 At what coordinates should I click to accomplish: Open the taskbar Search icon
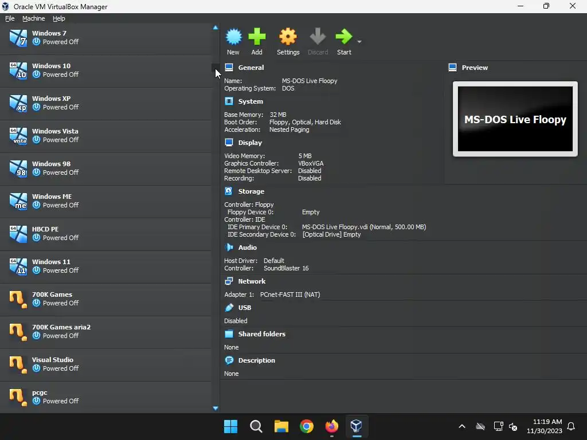[x=256, y=426]
